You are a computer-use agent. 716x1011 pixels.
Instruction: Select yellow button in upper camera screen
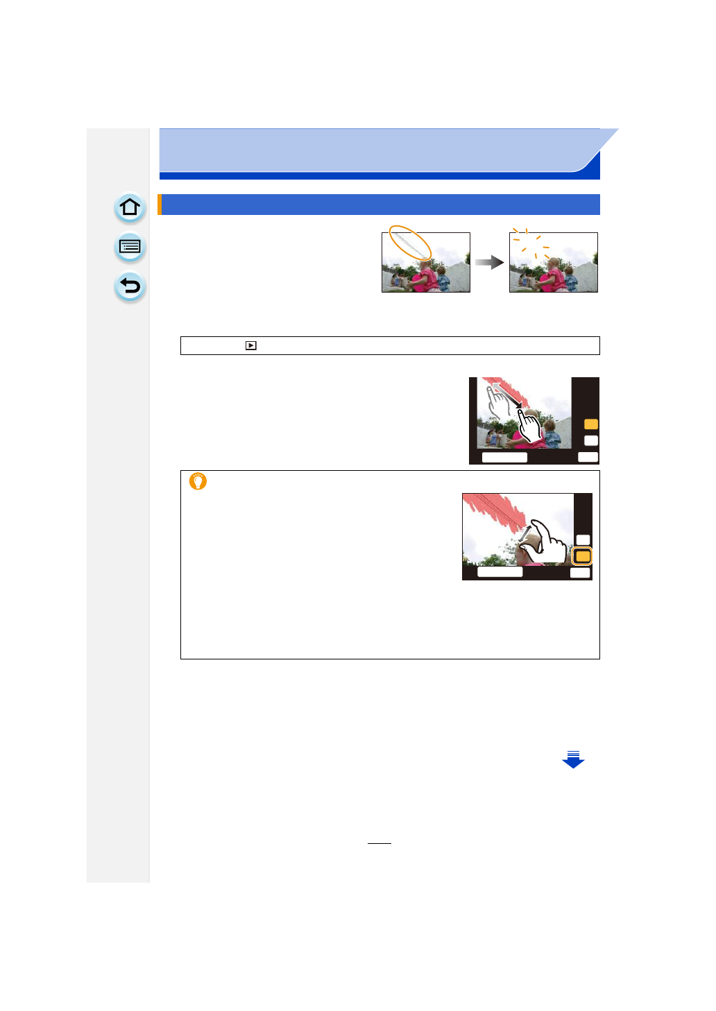click(591, 424)
